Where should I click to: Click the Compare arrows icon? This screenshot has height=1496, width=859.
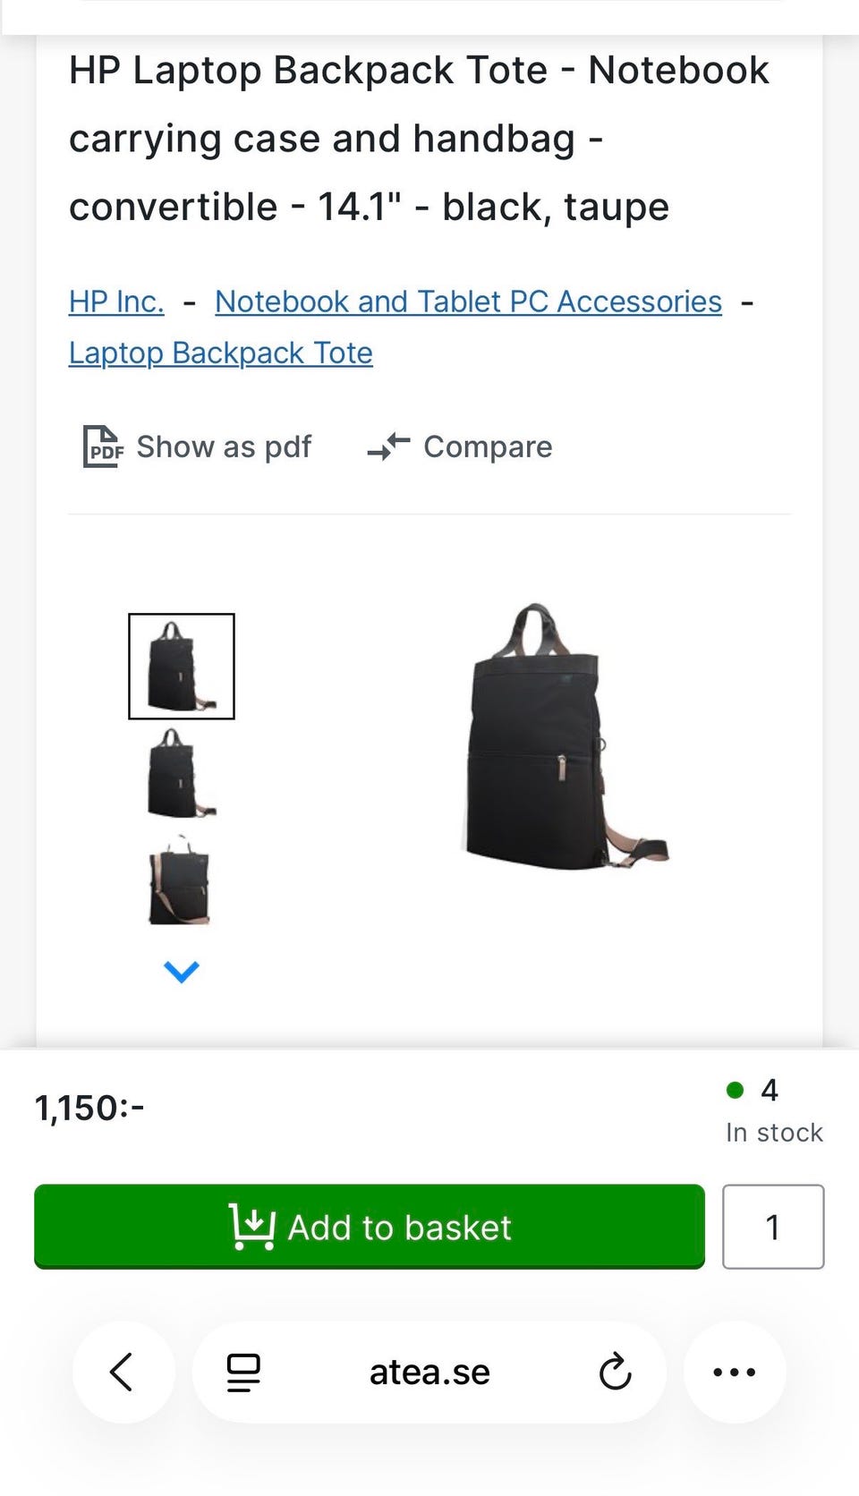click(x=388, y=446)
